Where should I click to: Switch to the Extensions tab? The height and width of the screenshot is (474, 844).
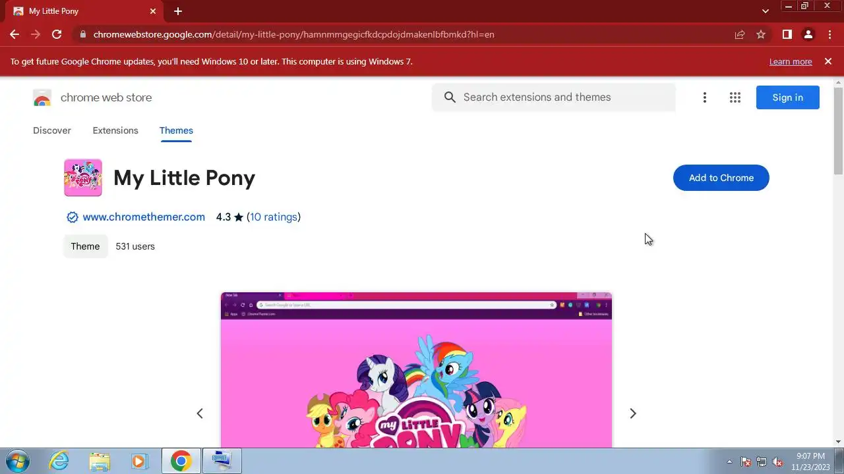pyautogui.click(x=115, y=130)
